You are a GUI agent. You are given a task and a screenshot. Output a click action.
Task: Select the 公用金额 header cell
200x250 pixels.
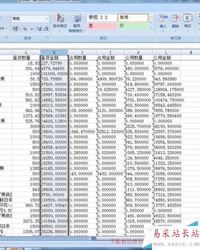point(166,58)
